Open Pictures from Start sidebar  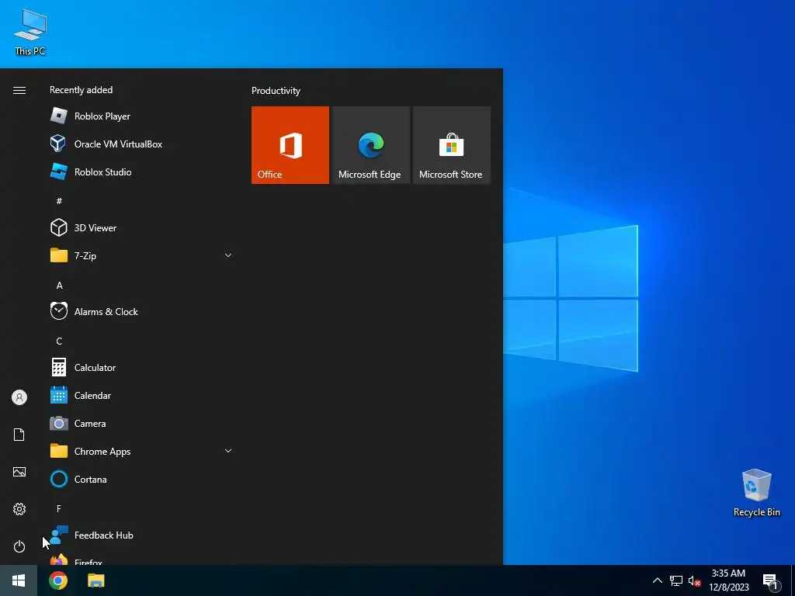19,472
